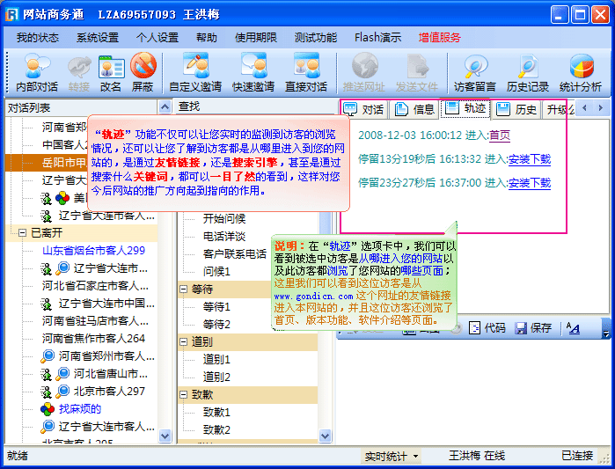This screenshot has height=469, width=615.
Task: Click the 首页 link in track list
Action: (x=499, y=136)
